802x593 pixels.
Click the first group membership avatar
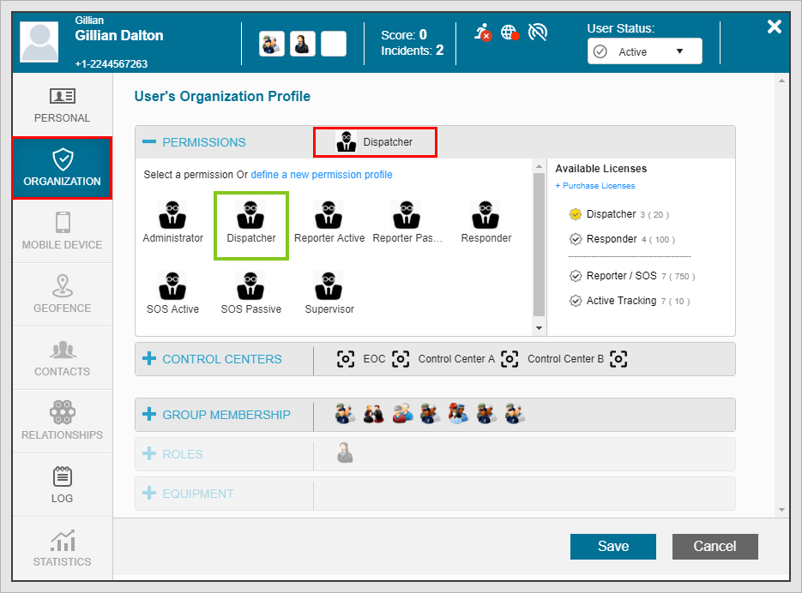pos(345,415)
